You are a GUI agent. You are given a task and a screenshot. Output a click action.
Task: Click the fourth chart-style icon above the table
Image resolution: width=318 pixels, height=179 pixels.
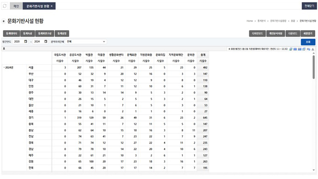point(304,49)
